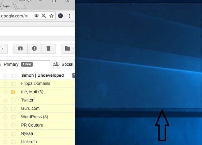Report selected email as spam
This screenshot has width=202, height=145.
[x=34, y=48]
